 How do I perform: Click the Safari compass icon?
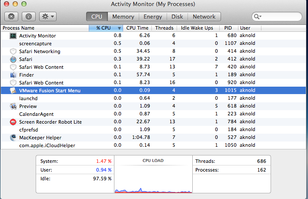[x=13, y=59]
